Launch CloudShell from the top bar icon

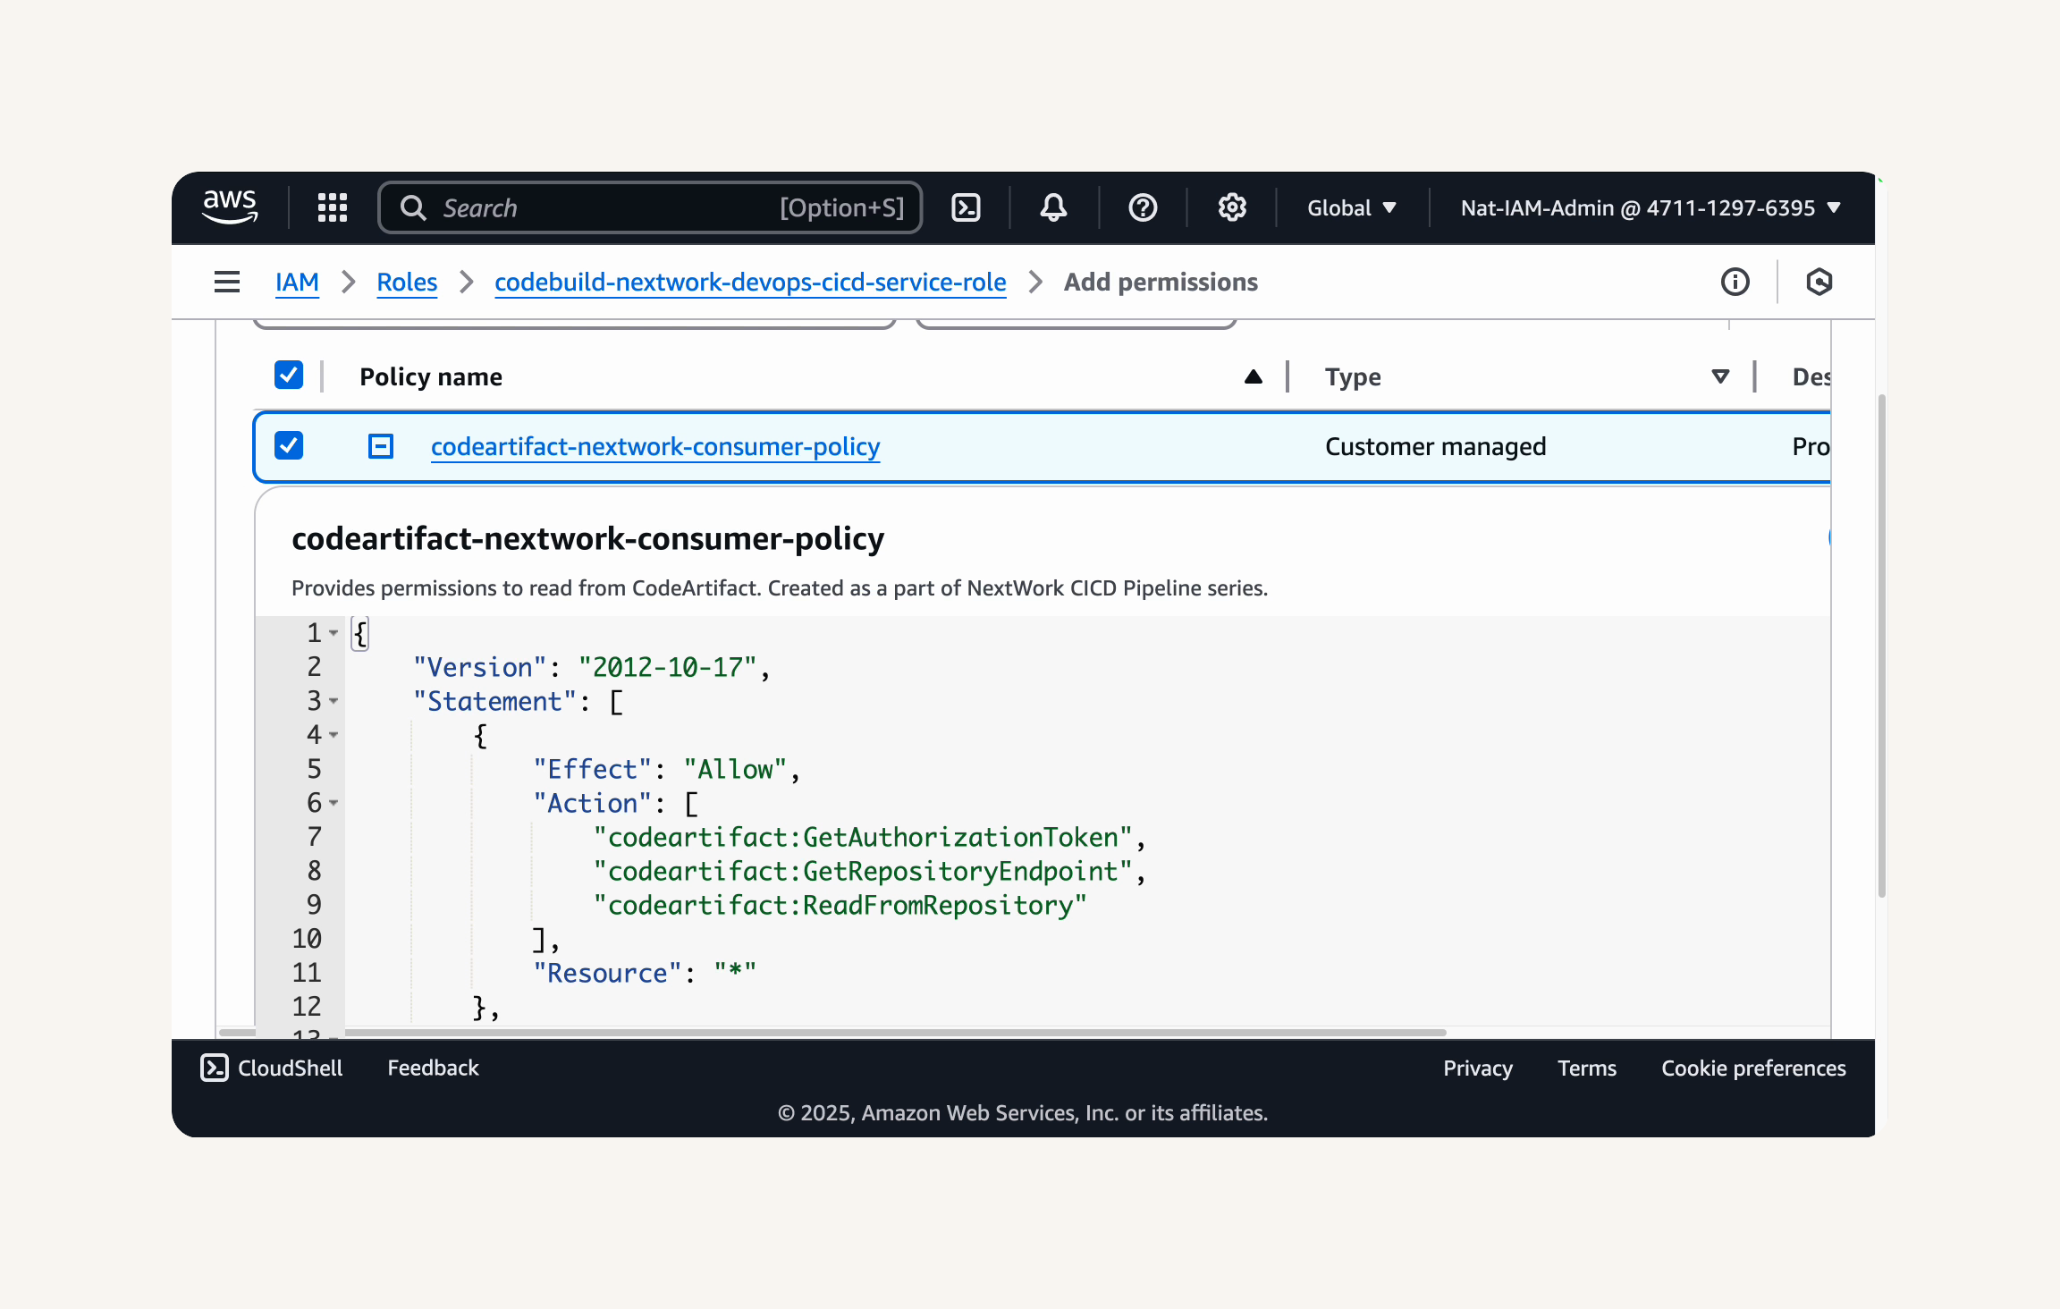pyautogui.click(x=966, y=207)
